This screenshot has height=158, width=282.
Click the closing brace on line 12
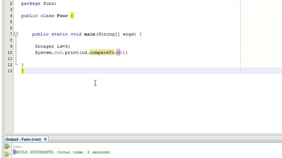pyautogui.click(x=22, y=65)
